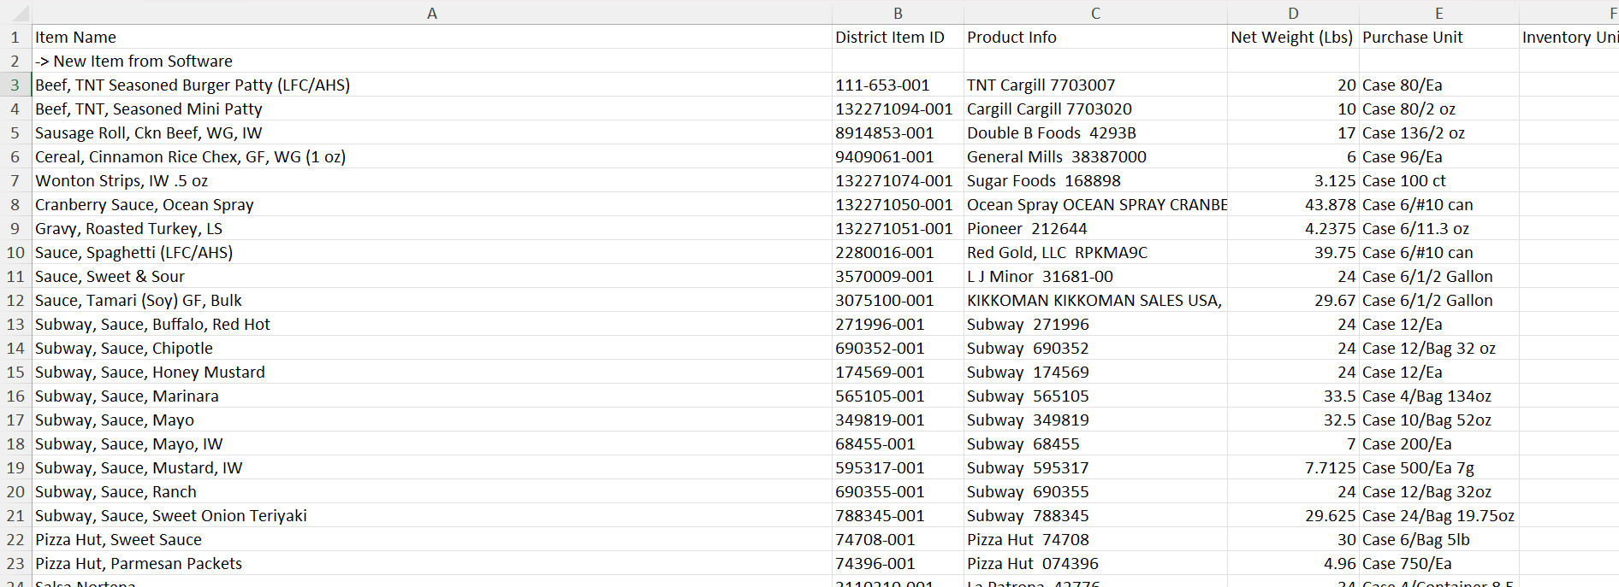Image resolution: width=1619 pixels, height=587 pixels.
Task: Click purchase unit 'Case 136/2 oz'
Action: click(1439, 132)
